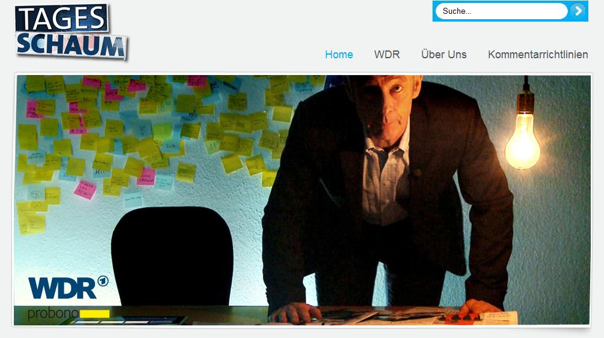Click the SCHAUM word in the logo

point(71,46)
